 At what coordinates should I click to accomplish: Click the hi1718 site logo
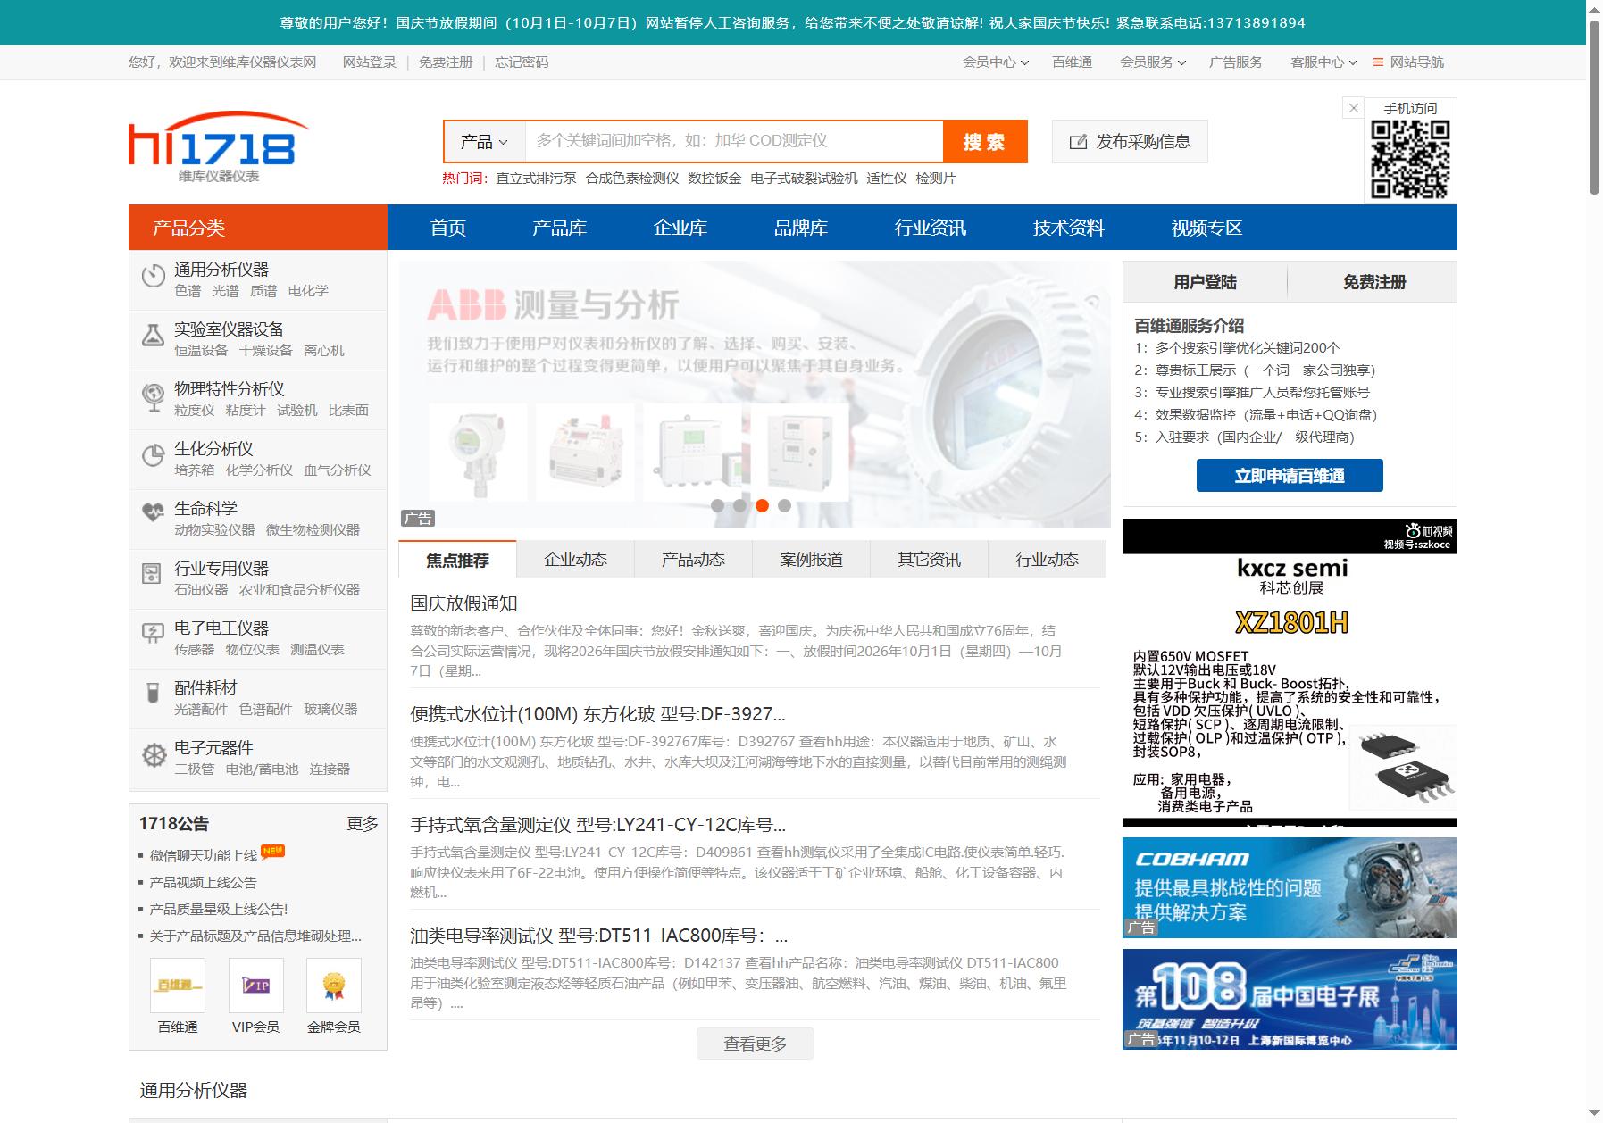(x=219, y=146)
